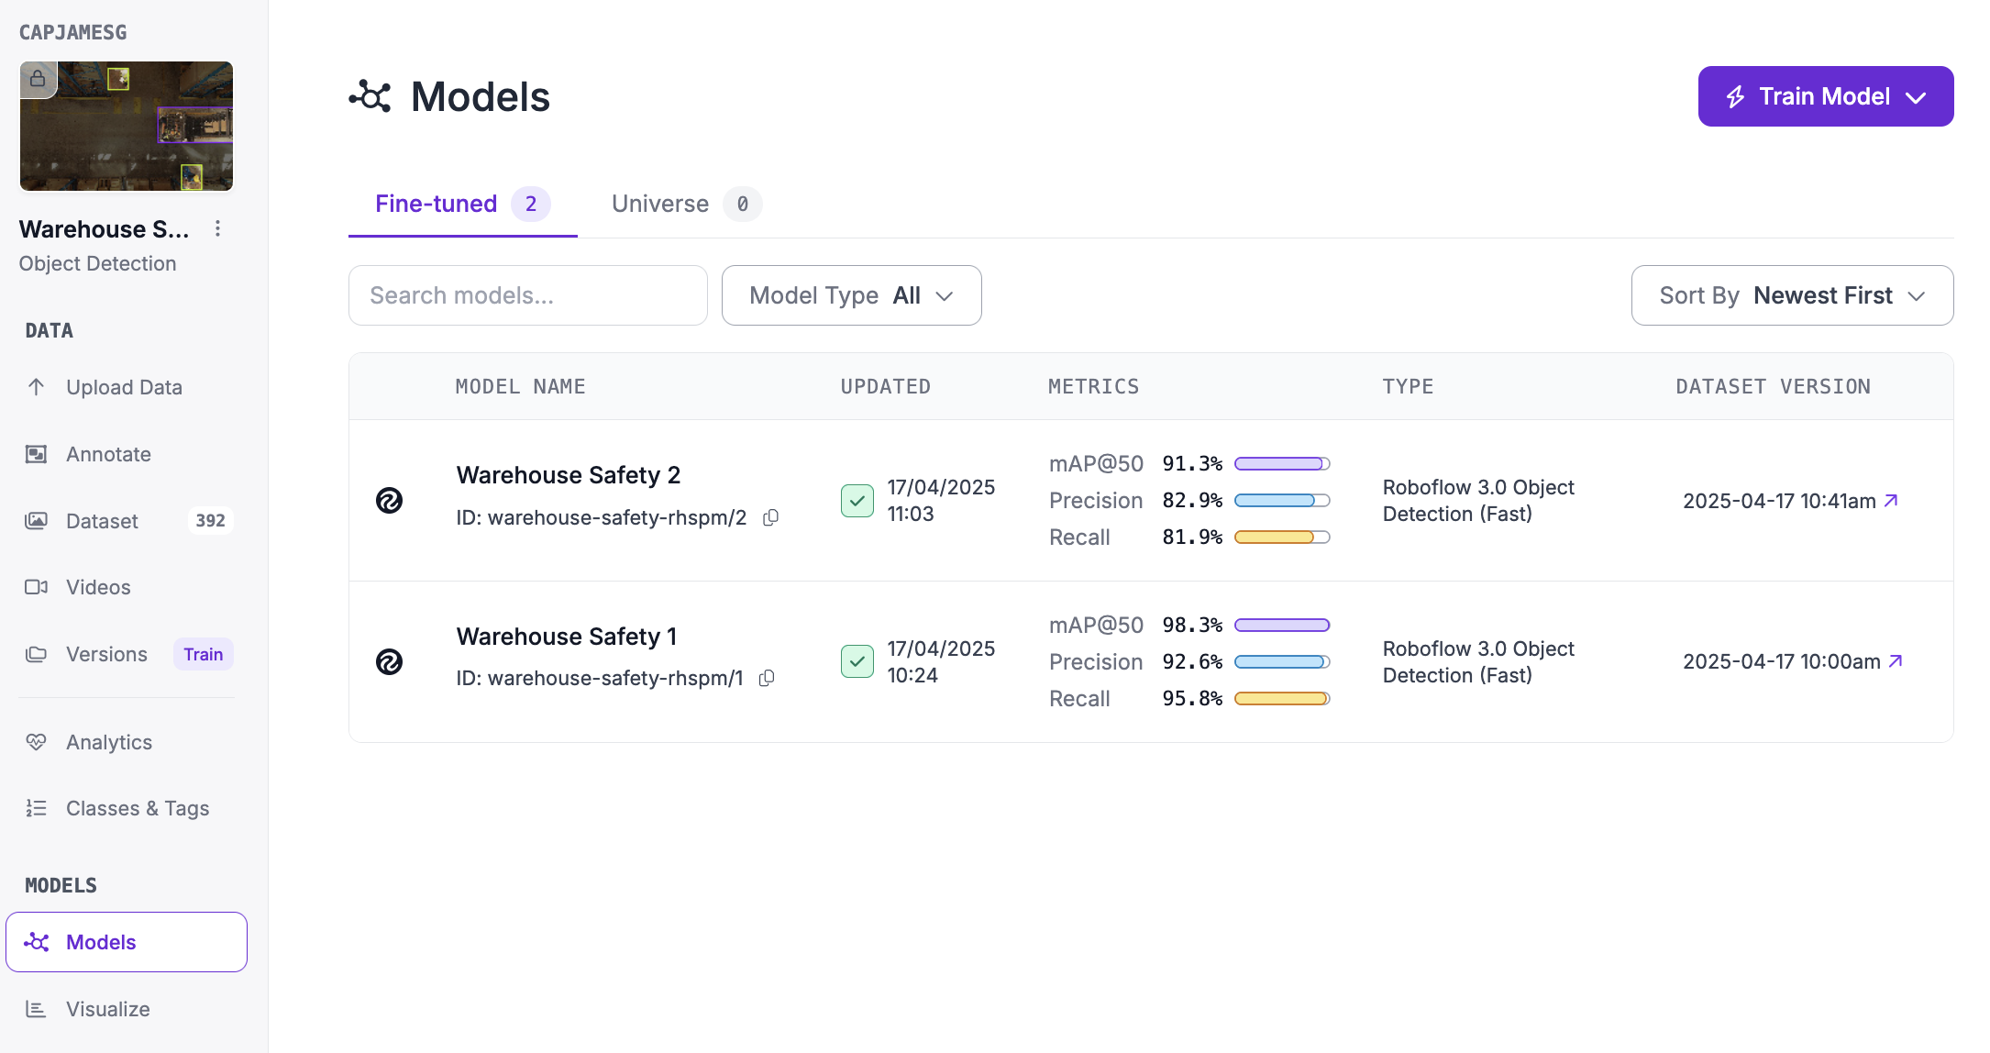Click the Roboflow logo icon for Warehouse Safety 1
The image size is (1990, 1053).
click(389, 661)
